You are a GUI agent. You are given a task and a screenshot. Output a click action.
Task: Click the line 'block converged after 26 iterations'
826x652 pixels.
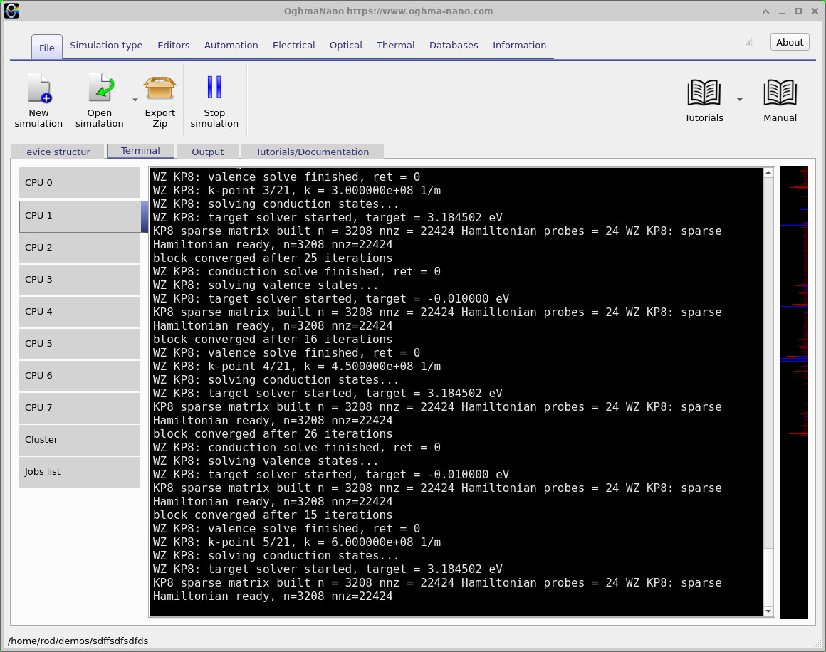(x=272, y=434)
